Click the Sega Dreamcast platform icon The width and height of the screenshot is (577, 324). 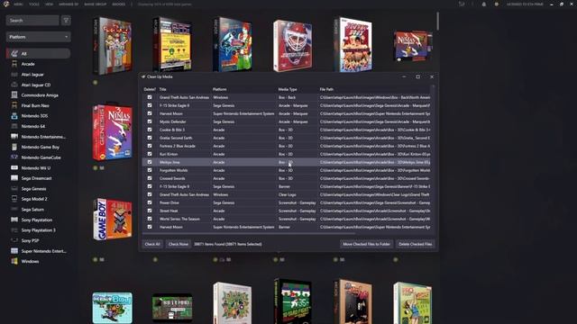(14, 178)
